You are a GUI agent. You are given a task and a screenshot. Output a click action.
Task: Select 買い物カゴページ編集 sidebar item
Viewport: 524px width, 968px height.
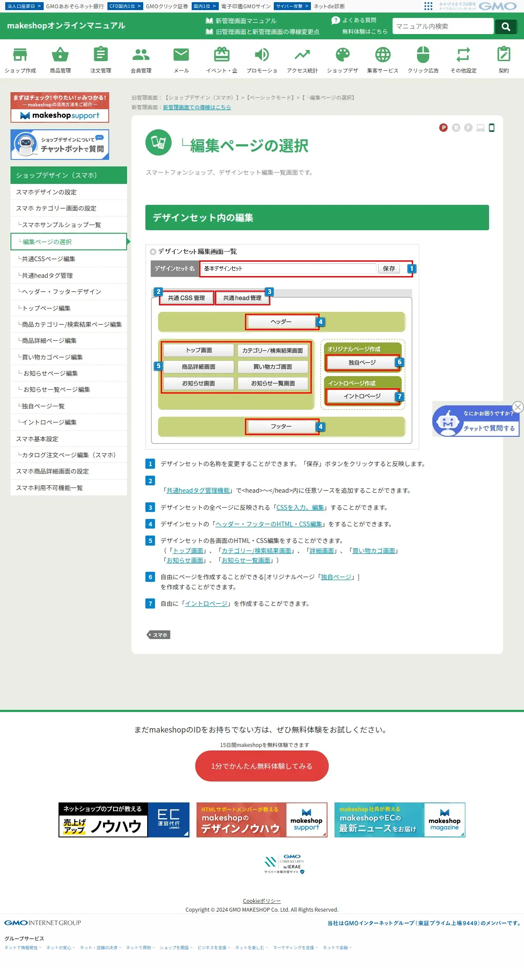coord(69,357)
